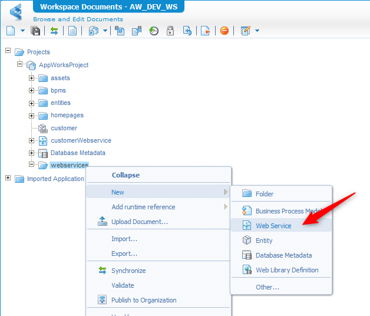Click the clock history toolbar icon

(x=154, y=31)
